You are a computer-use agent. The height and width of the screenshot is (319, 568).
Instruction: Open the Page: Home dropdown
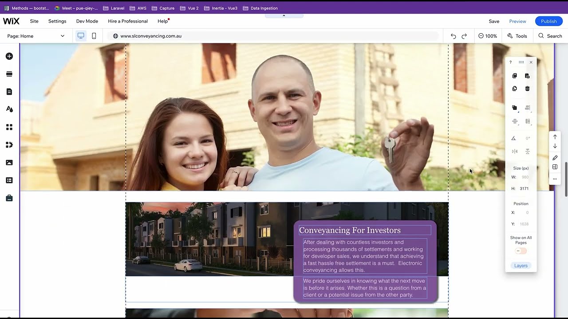pyautogui.click(x=36, y=36)
